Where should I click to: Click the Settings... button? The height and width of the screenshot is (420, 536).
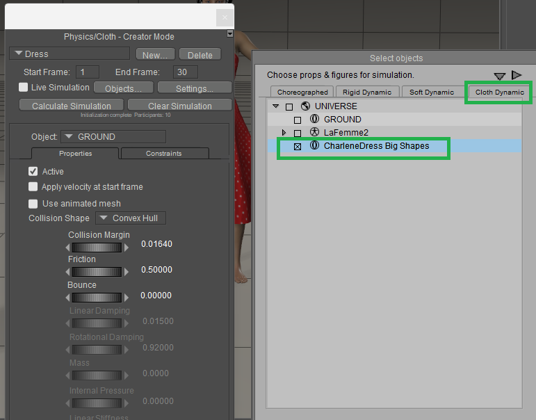(194, 88)
